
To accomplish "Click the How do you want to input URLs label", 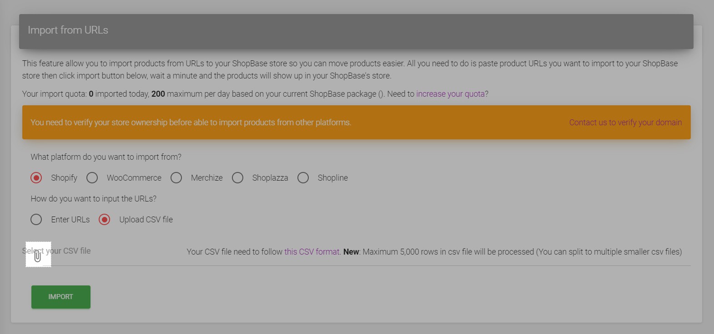I will (x=94, y=199).
